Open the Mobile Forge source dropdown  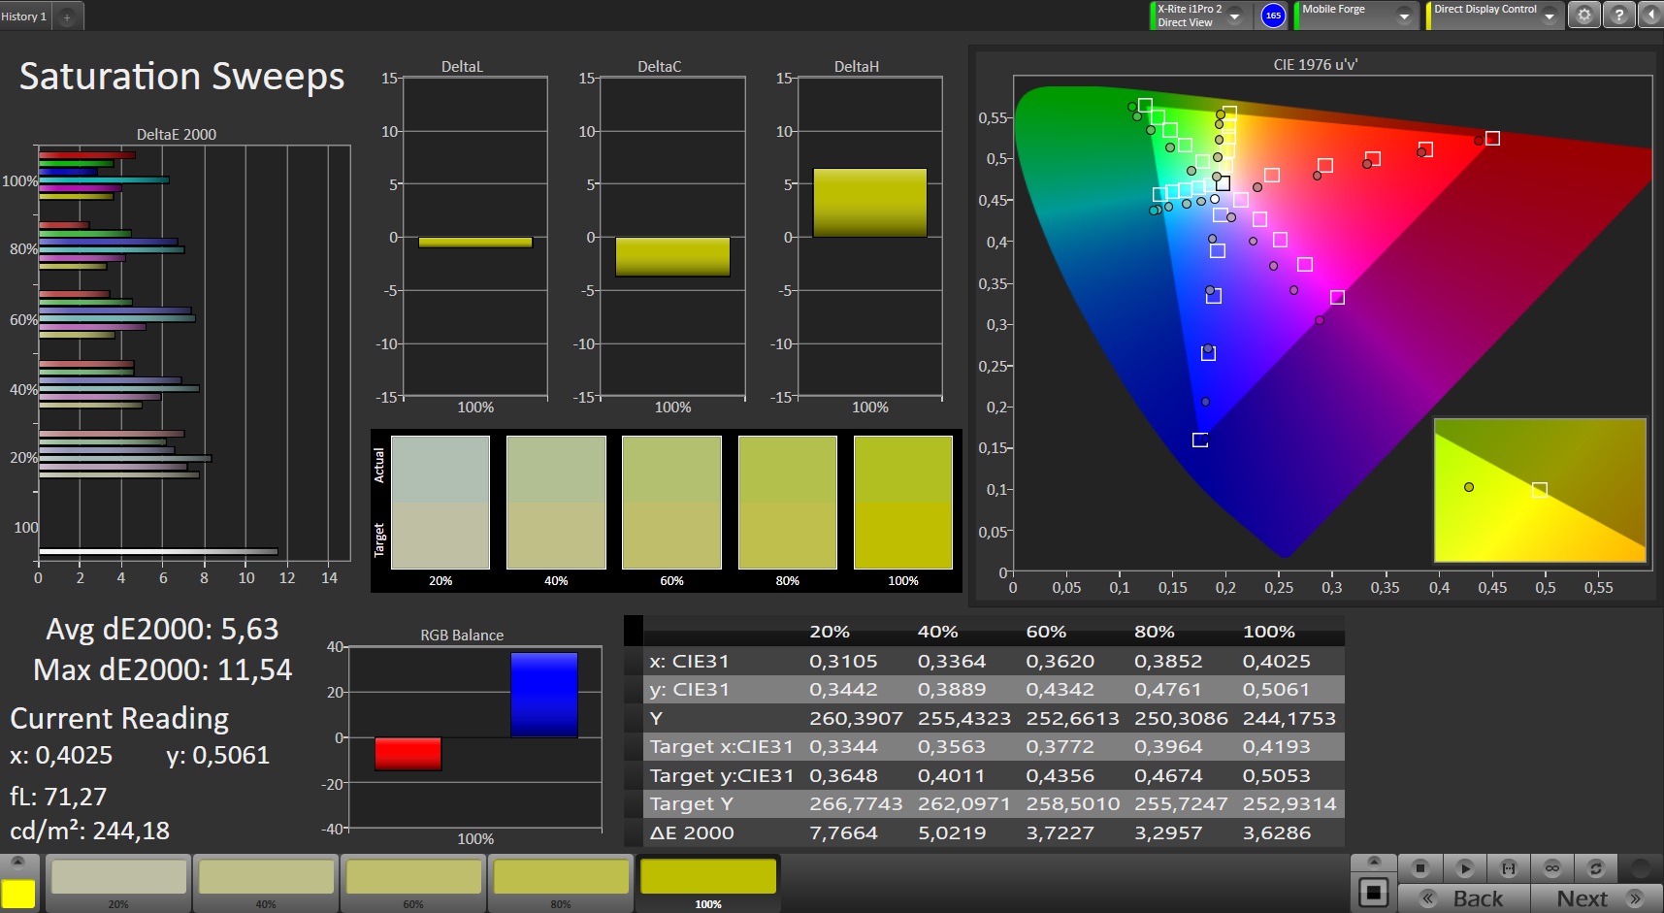(1403, 16)
